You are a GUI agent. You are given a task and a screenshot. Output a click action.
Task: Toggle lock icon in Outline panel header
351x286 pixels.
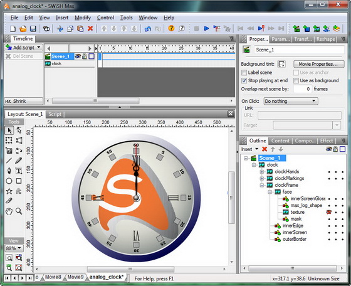pos(335,149)
